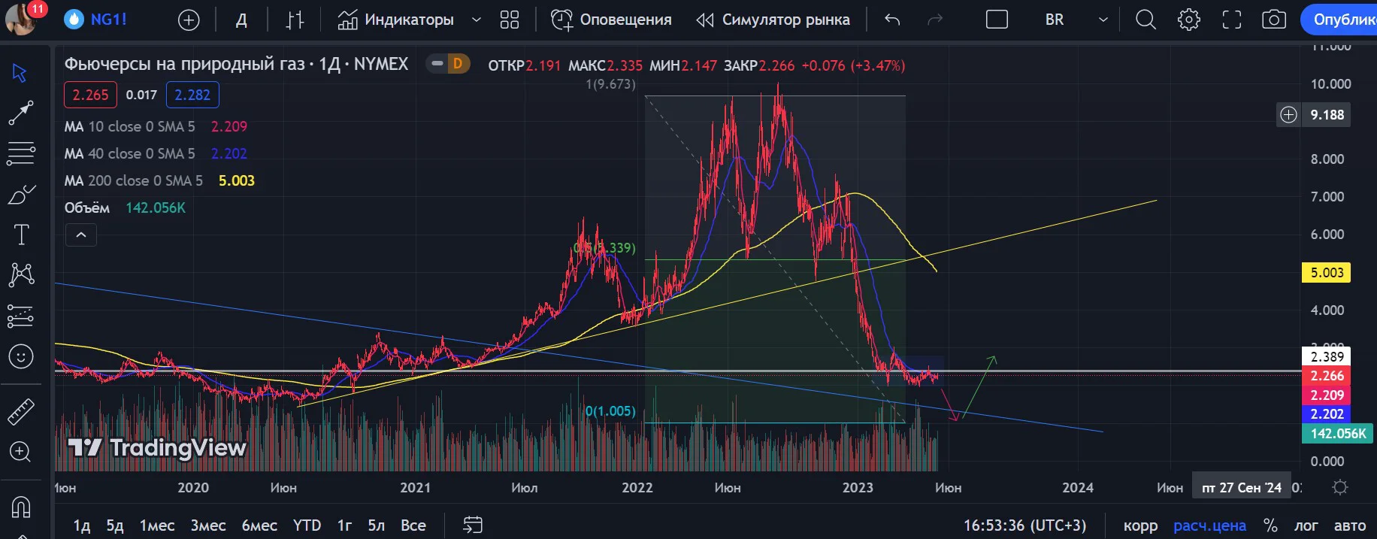This screenshot has width=1377, height=539.
Task: Enable the magnet snapping mode
Action: click(x=20, y=507)
